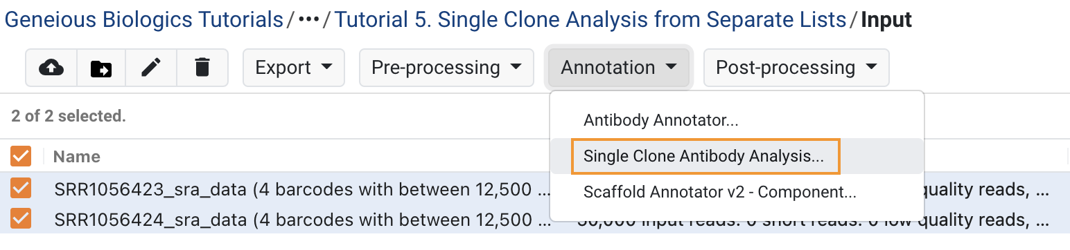1070x250 pixels.
Task: Toggle the select-all checkbox in header
Action: 21,156
